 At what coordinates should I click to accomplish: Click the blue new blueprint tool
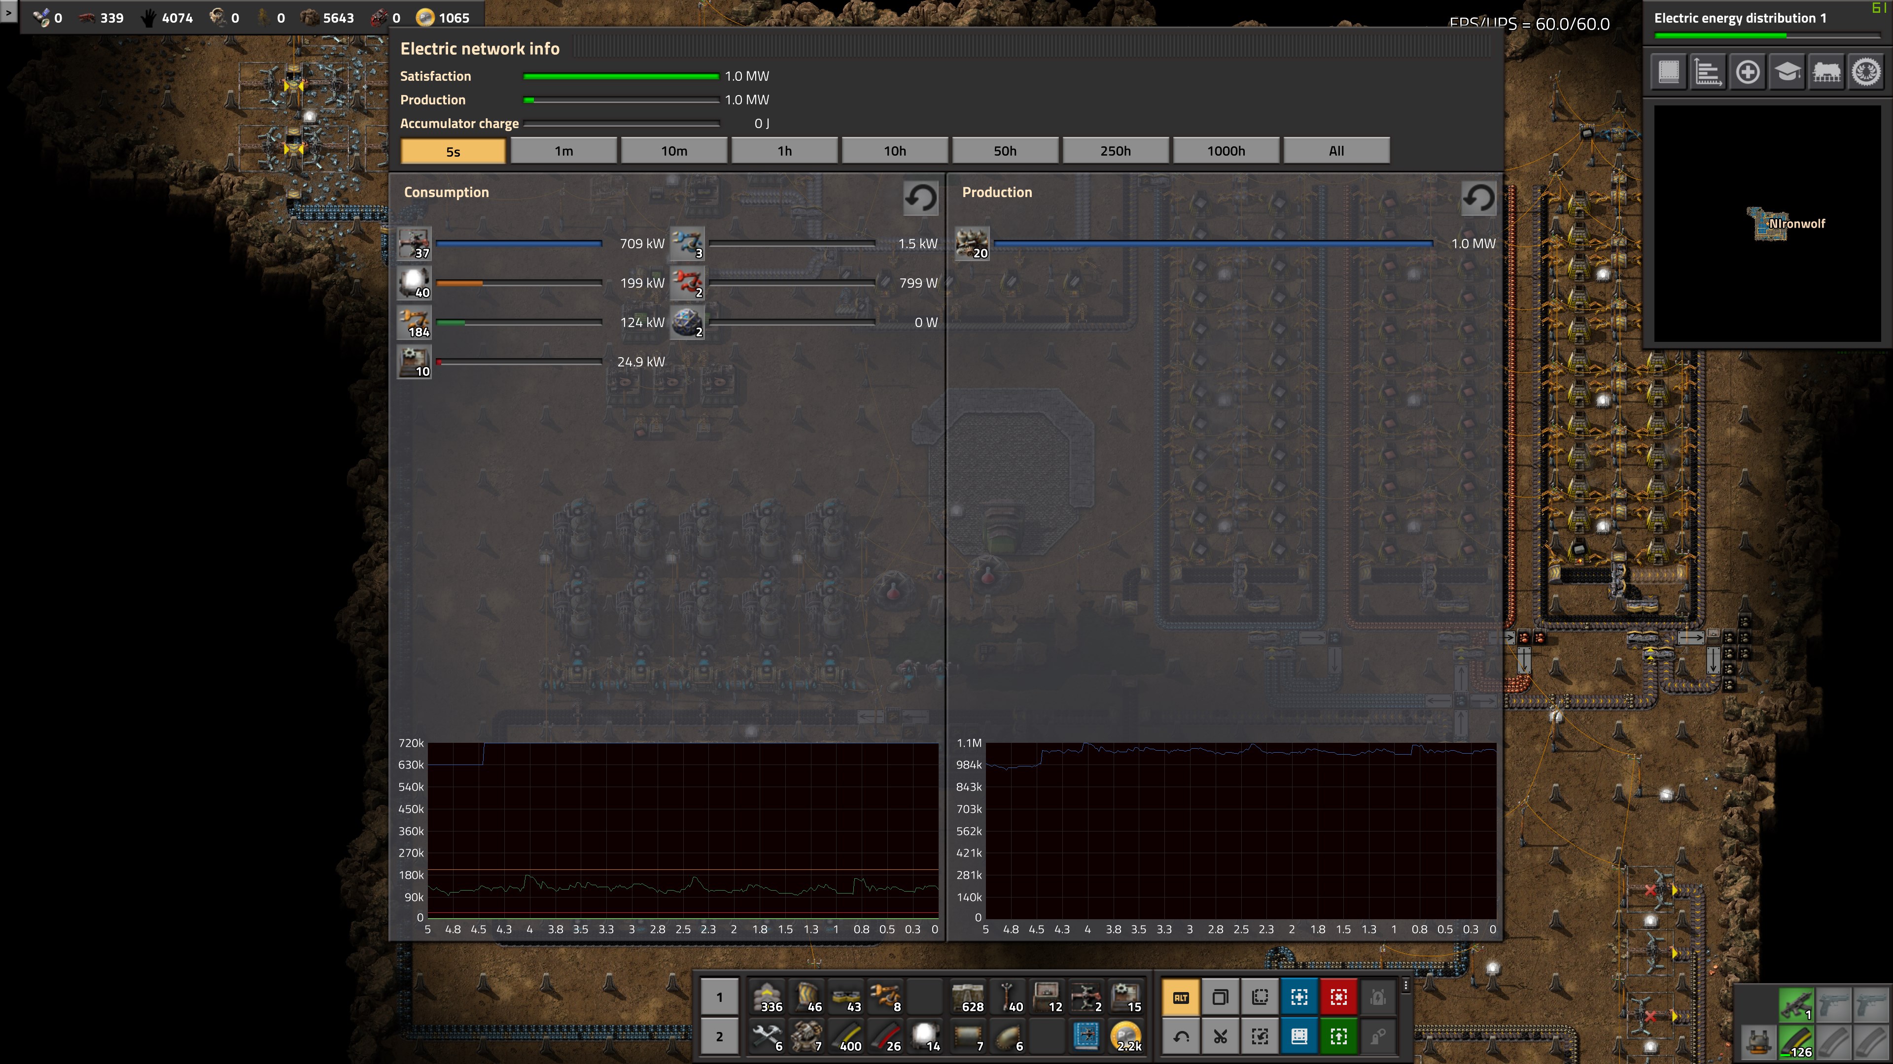pos(1299,997)
